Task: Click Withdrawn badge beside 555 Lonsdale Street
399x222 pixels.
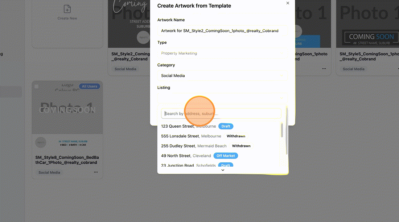Action: tap(236, 136)
